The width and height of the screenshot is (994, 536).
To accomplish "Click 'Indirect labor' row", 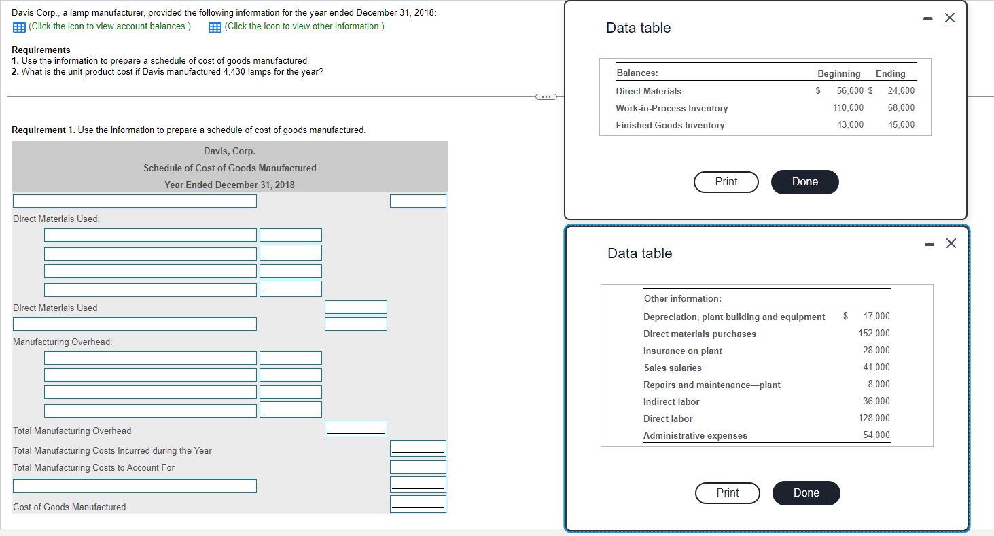I will tap(671, 401).
